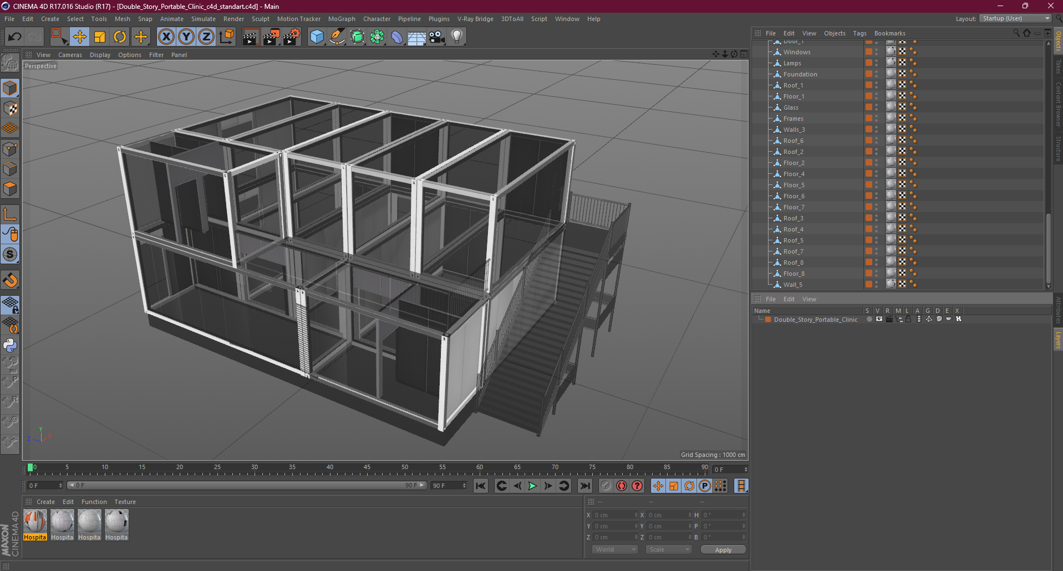Open the Spline pen tool
The width and height of the screenshot is (1063, 571).
click(x=337, y=37)
